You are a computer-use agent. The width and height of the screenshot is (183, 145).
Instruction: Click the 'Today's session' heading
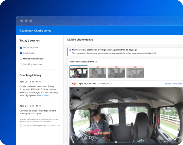pos(29,41)
